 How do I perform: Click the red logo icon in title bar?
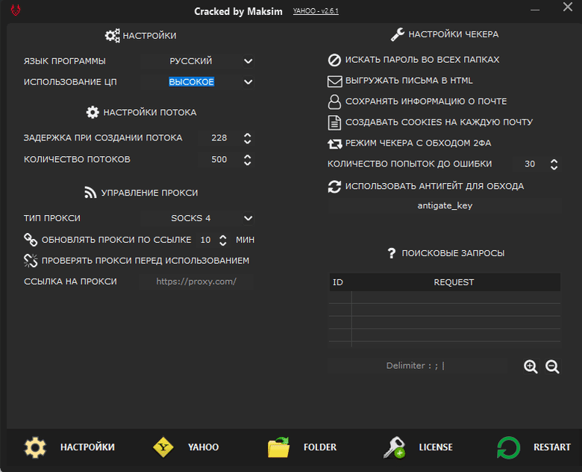coord(16,10)
